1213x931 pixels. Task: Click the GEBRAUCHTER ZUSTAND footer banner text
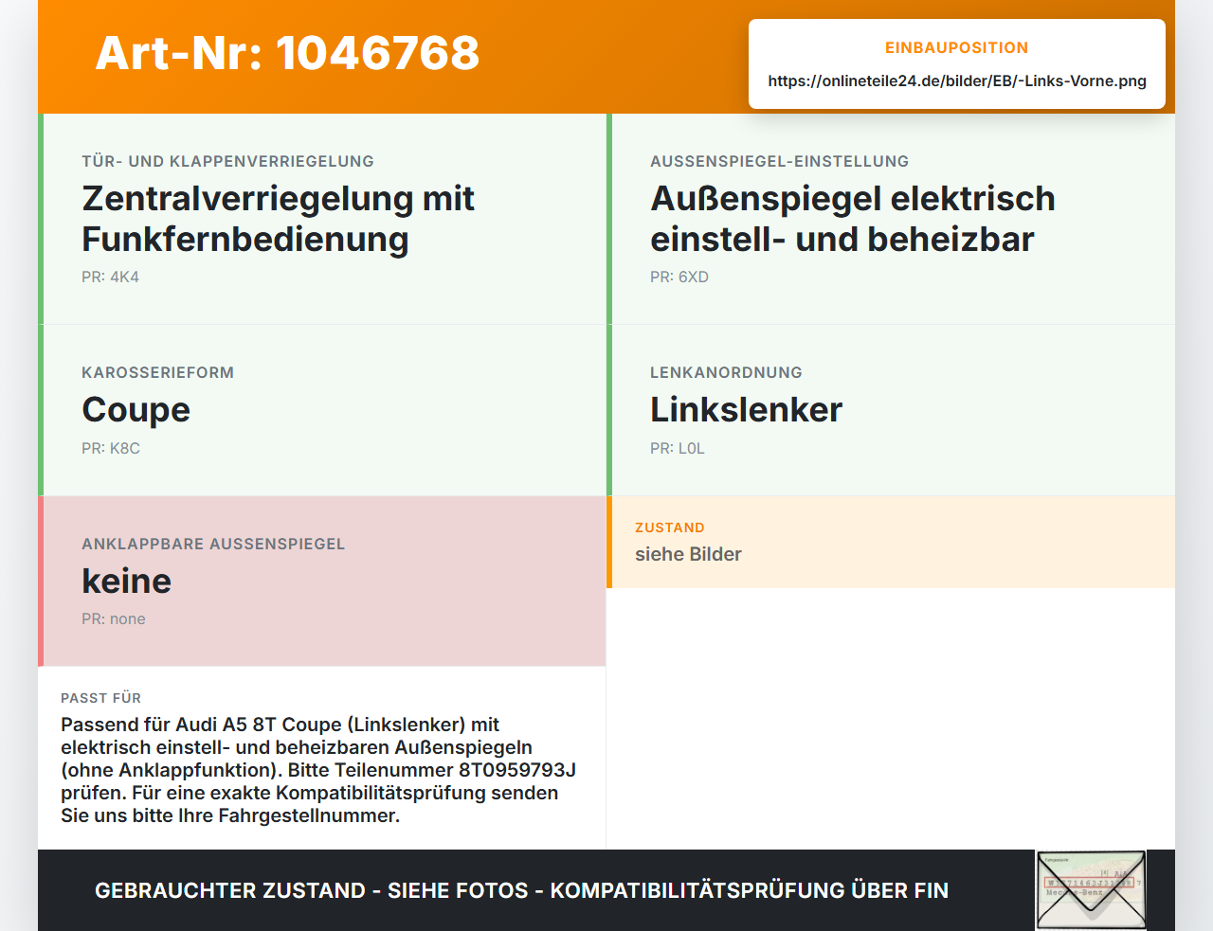[521, 890]
